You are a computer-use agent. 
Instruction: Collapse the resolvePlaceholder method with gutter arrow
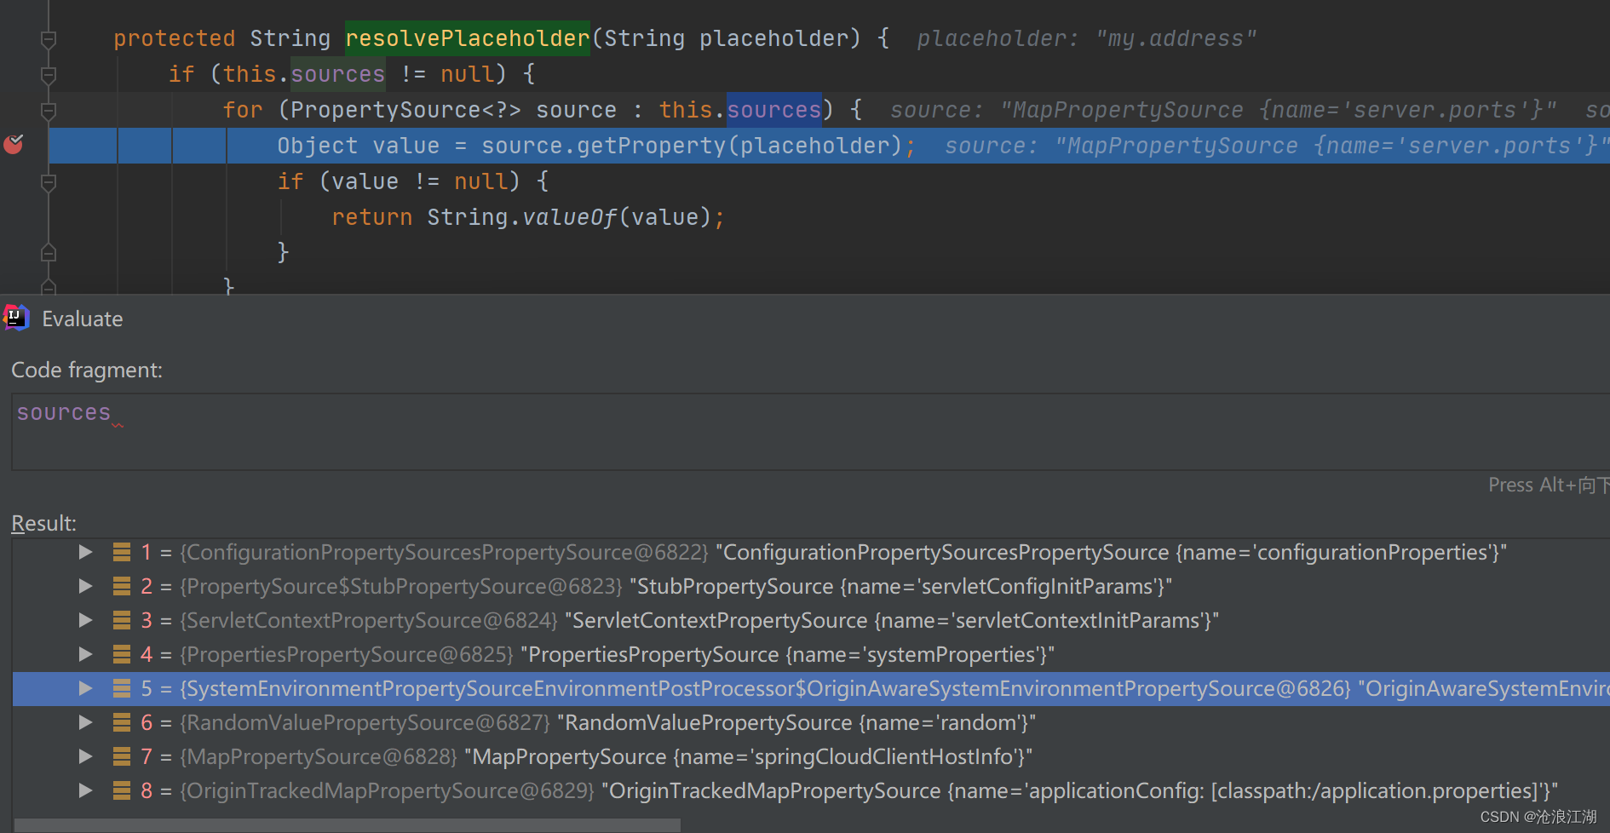point(49,37)
